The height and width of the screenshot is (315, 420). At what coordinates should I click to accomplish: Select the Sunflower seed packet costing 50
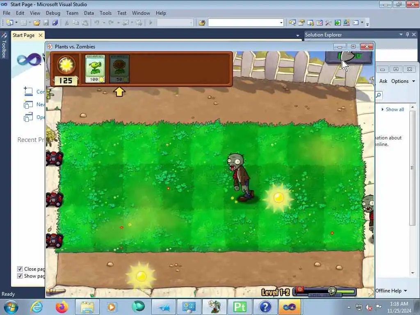[119, 69]
